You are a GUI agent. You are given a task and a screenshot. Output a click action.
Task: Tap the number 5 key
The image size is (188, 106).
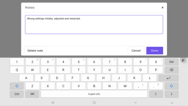[x=79, y=62]
